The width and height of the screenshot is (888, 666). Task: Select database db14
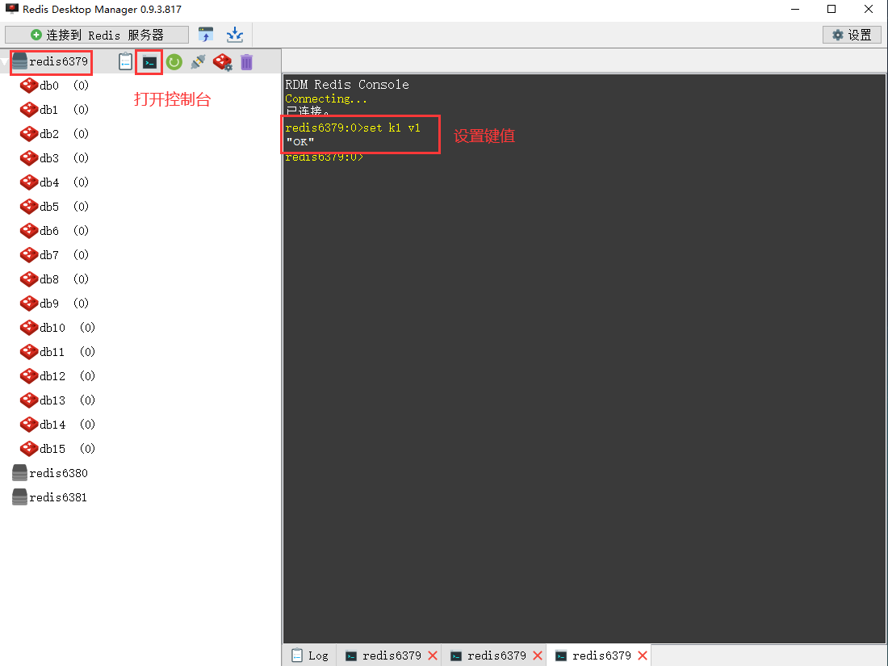52,425
